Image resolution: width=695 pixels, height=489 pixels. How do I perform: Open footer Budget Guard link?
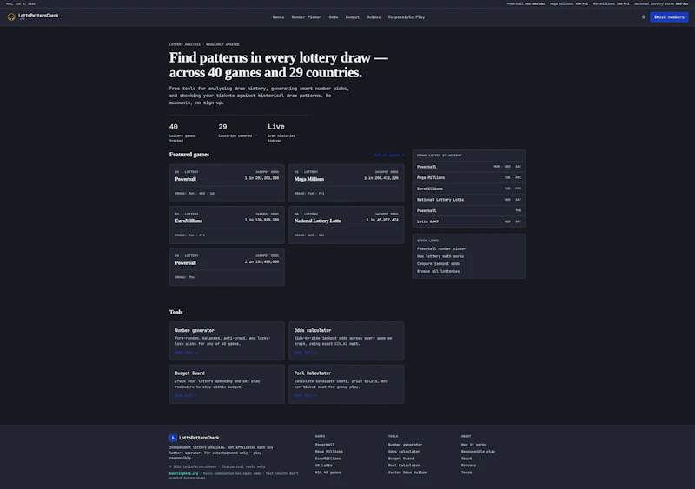coord(401,459)
